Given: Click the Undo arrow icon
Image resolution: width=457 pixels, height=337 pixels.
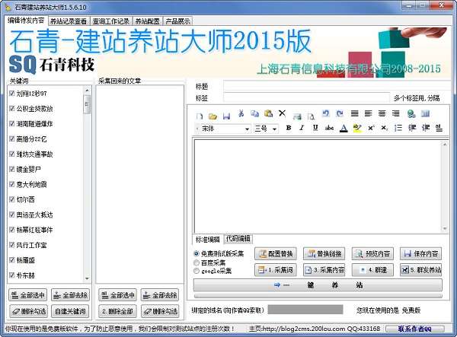Looking at the screenshot, I should [325, 114].
